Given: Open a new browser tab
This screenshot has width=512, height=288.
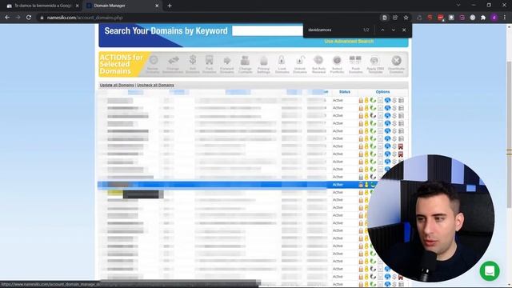Looking at the screenshot, I should tap(170, 6).
